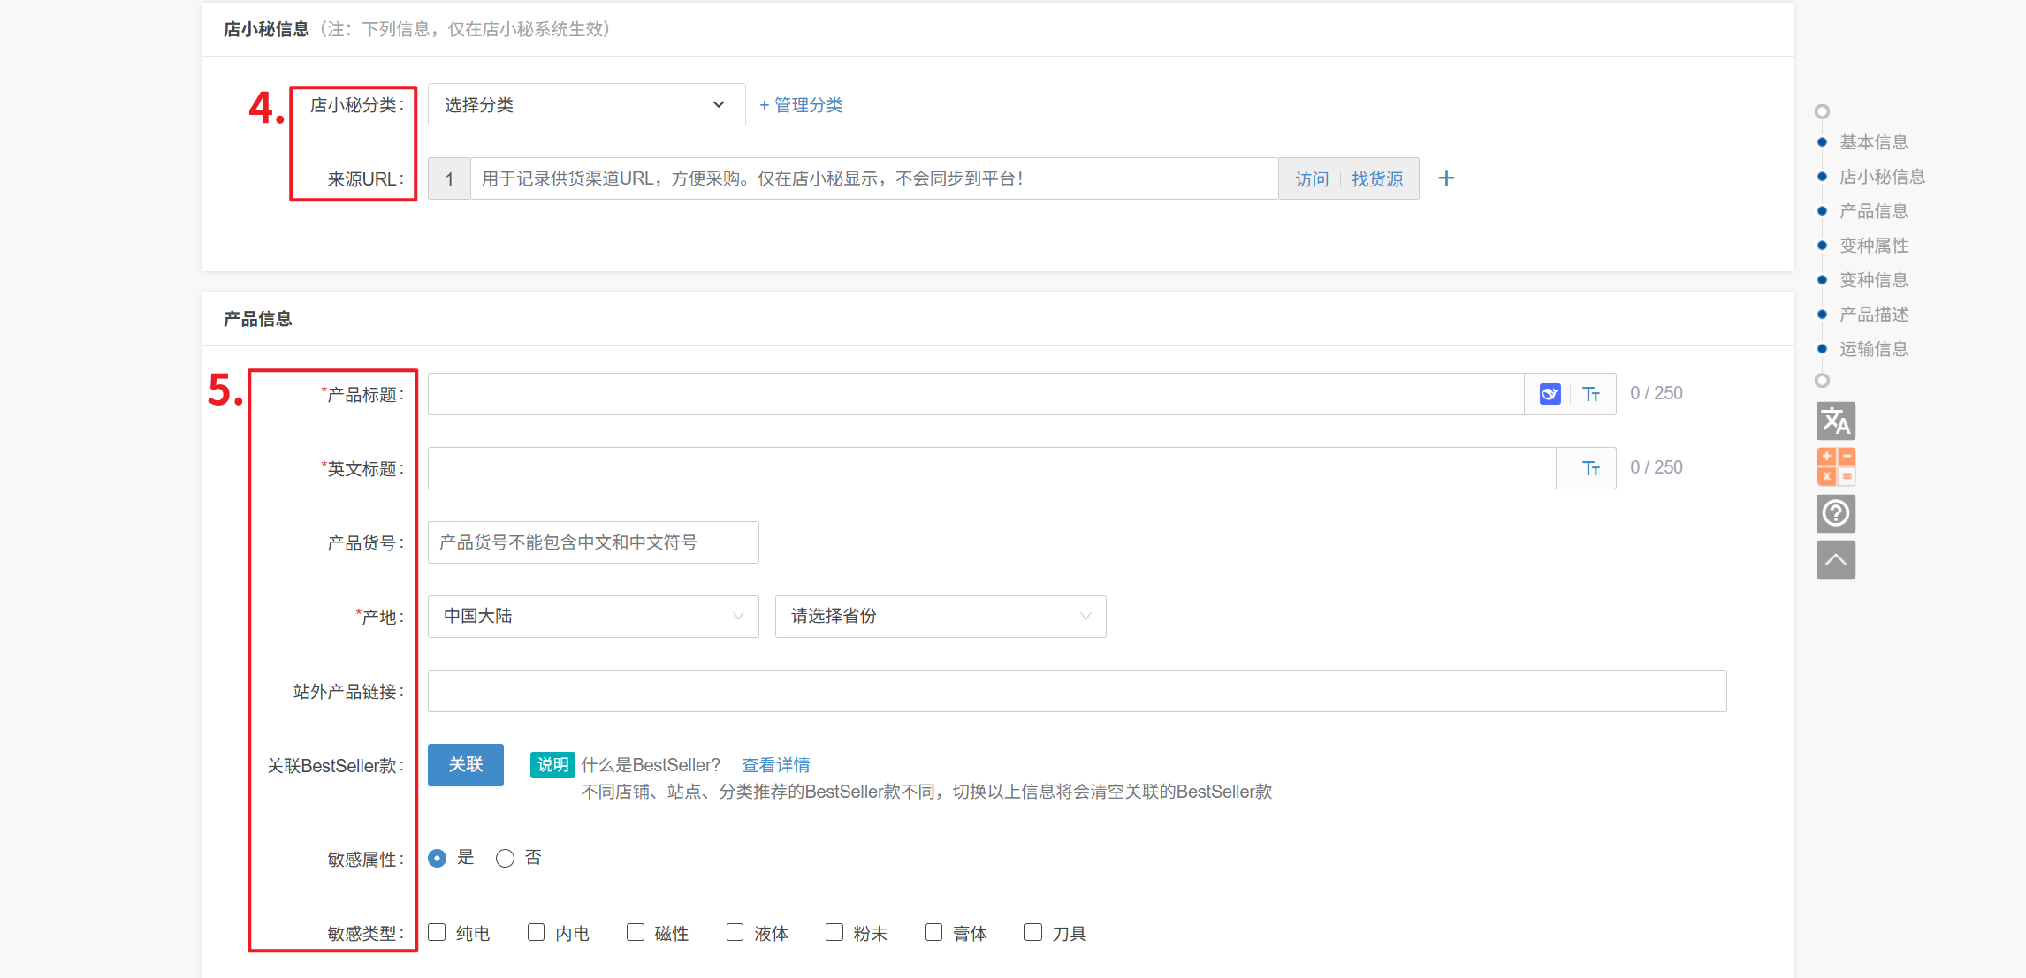Click the help question mark icon
The height and width of the screenshot is (978, 2026).
[x=1835, y=513]
